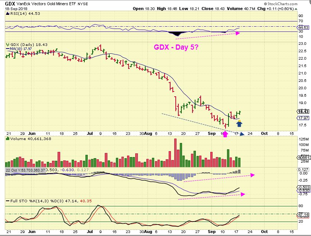311x236 pixels.
Task: Click the tallest green volume bar
Action: (181, 155)
